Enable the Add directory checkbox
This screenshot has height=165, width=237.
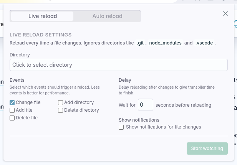(61, 102)
